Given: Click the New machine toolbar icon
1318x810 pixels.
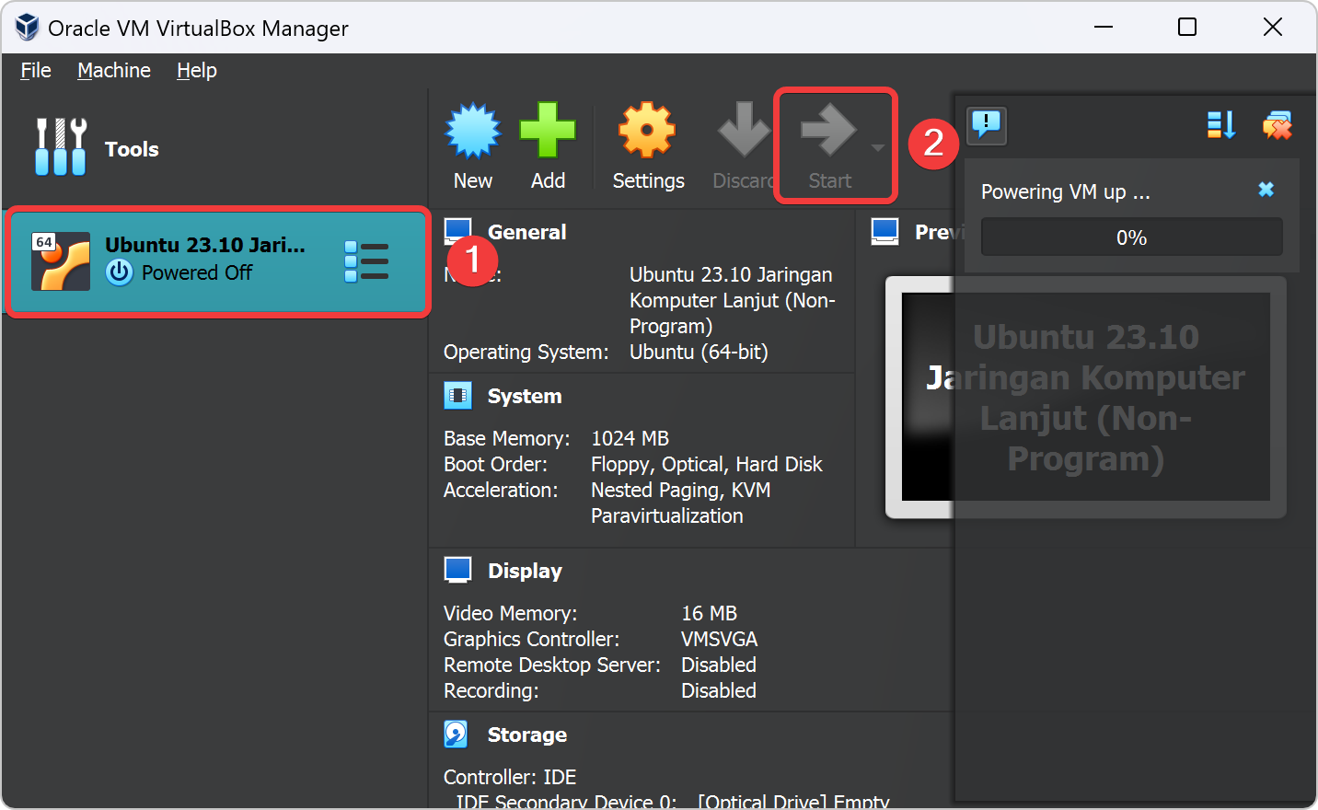Looking at the screenshot, I should [x=473, y=131].
